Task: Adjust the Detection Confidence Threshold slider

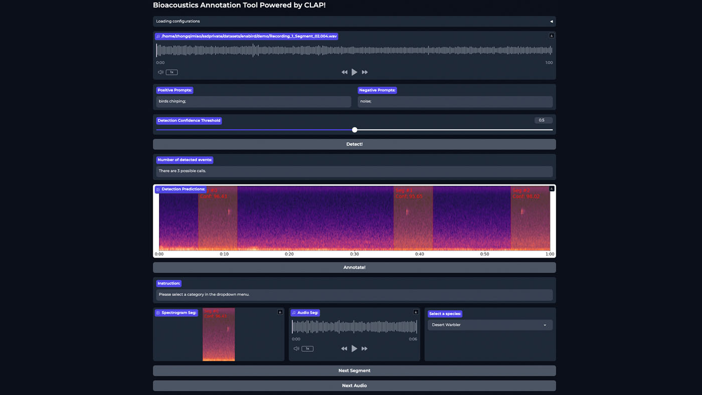Action: click(x=355, y=129)
